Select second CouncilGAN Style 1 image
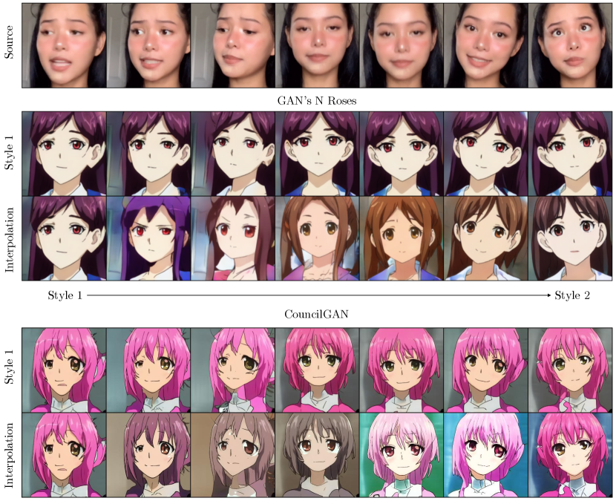This screenshot has width=616, height=501. point(148,370)
